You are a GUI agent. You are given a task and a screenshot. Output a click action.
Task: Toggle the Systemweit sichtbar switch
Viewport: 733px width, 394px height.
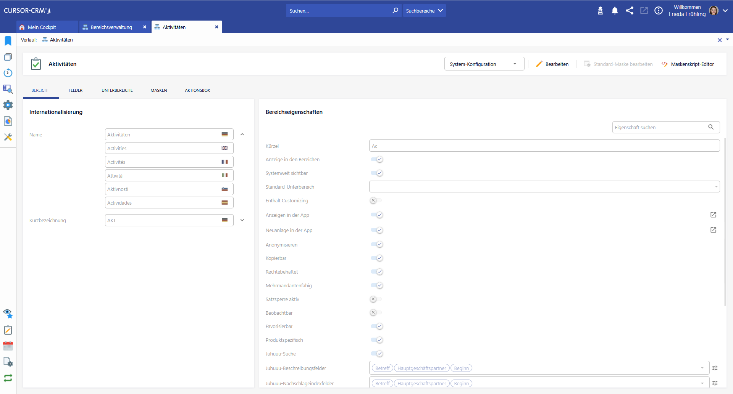(377, 173)
